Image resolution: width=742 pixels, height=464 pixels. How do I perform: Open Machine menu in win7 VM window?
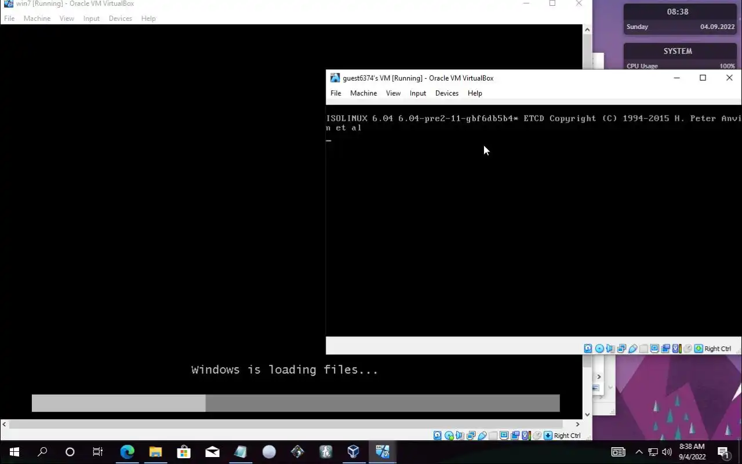click(x=37, y=19)
